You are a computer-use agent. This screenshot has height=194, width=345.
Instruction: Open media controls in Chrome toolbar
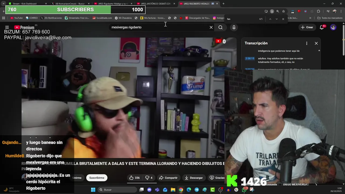(328, 11)
